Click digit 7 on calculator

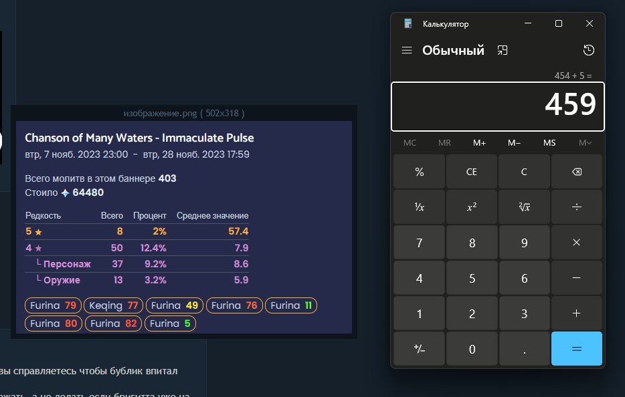420,243
